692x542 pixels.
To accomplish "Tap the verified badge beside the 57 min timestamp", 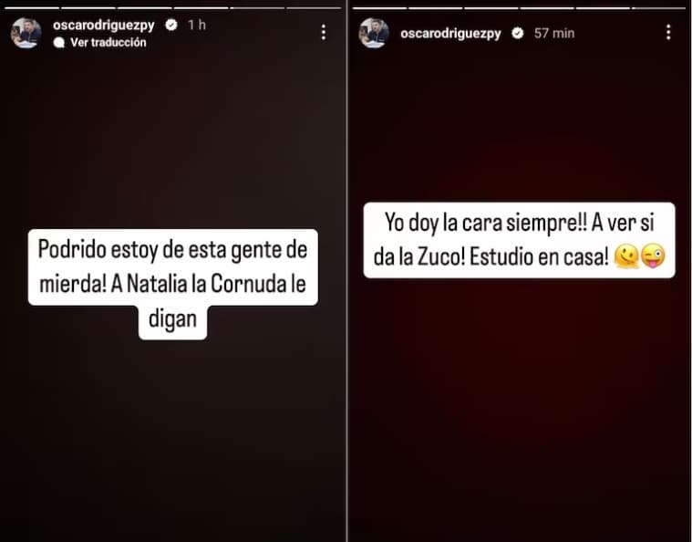I will coord(518,33).
